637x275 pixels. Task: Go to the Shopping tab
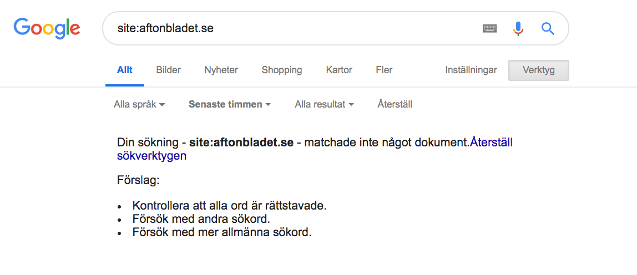(281, 70)
